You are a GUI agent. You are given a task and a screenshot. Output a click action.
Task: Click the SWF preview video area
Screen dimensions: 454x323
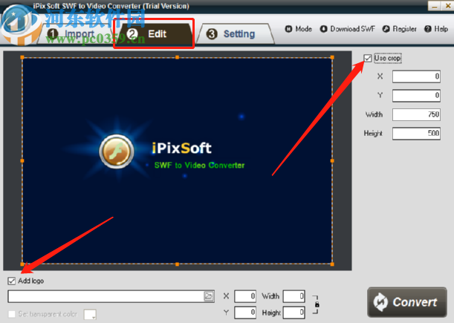tap(177, 160)
